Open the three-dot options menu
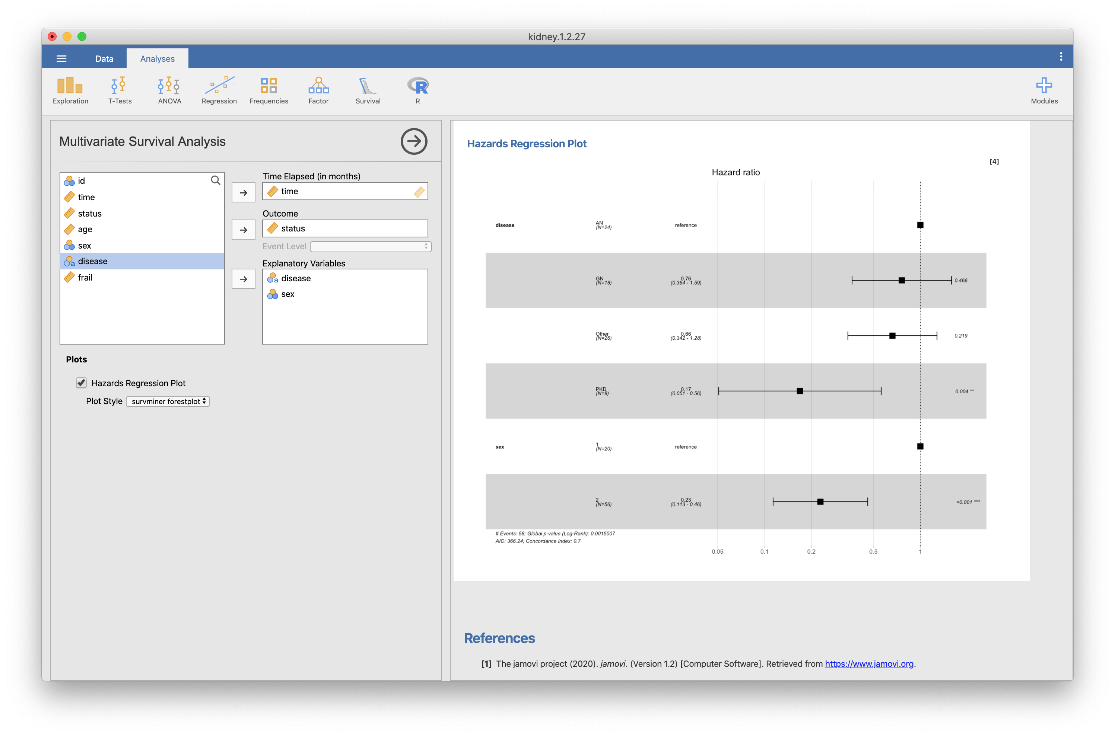This screenshot has width=1115, height=736. (1061, 57)
